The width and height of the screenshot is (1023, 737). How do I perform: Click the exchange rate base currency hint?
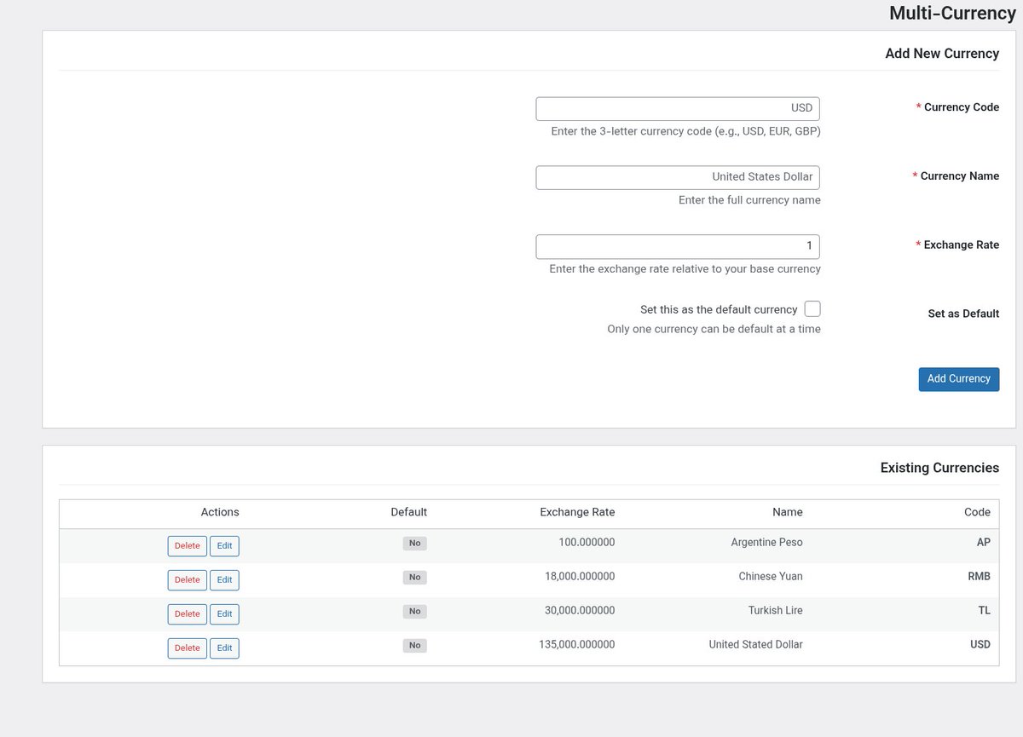(685, 269)
